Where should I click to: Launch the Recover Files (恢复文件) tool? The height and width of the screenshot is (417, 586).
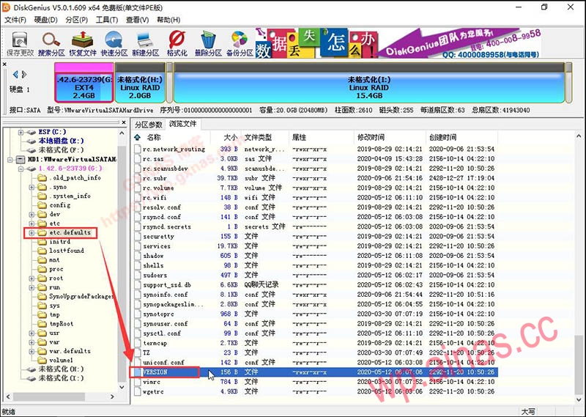pos(83,44)
